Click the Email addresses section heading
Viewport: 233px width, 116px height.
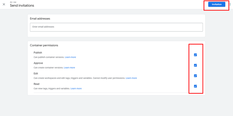coord(40,19)
